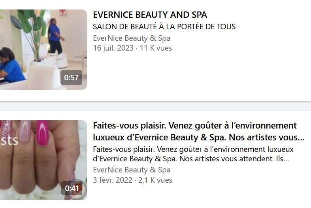This screenshot has width=311, height=208.
Task: Open the description beginning 'Faites-vous plaisir. Venez goûter'
Action: pyautogui.click(x=193, y=154)
